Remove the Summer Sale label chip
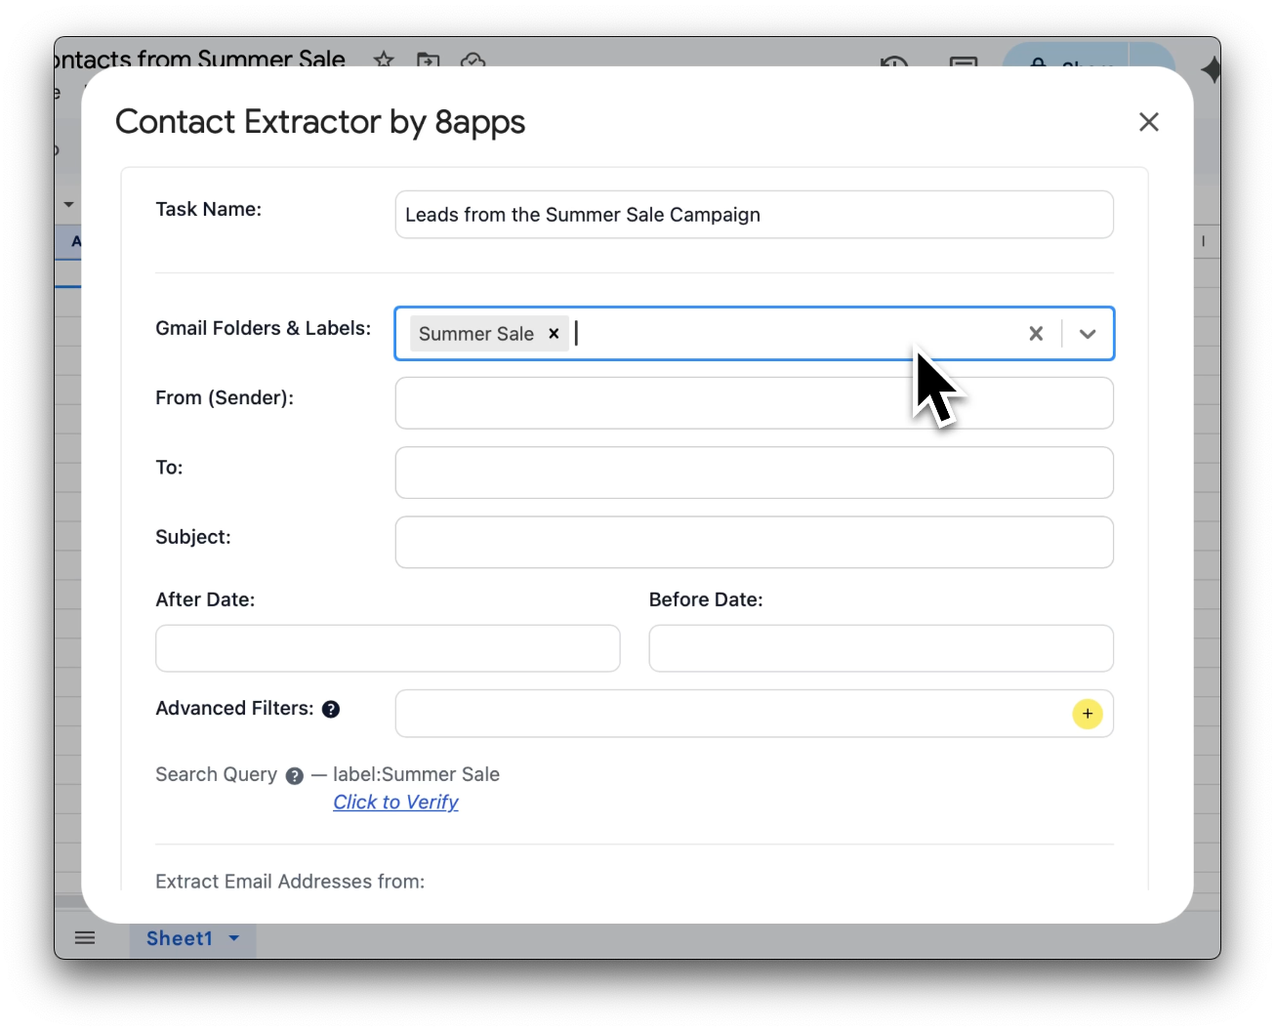This screenshot has height=1031, width=1275. click(x=554, y=334)
